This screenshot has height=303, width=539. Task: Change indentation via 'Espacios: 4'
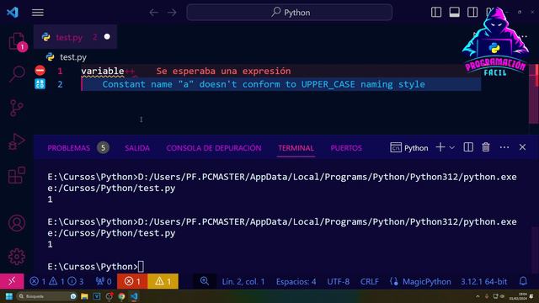[296, 282]
